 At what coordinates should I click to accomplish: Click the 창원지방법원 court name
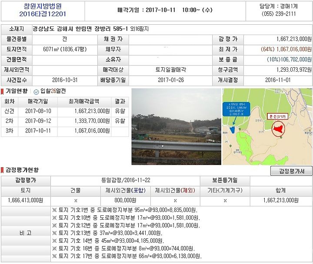click(43, 6)
